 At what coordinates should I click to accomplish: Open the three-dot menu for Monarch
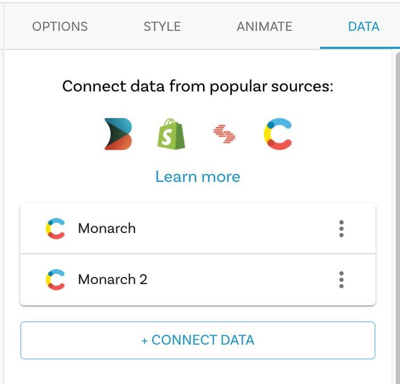(342, 229)
